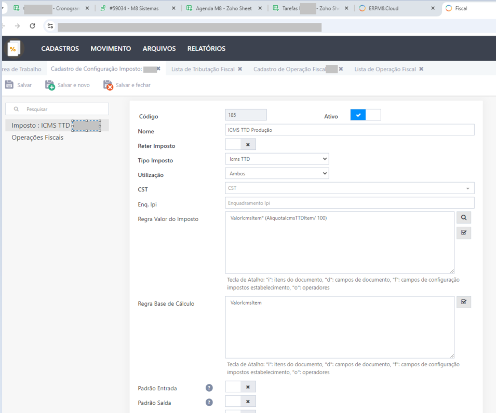
Task: Open the MOVIMENTO menu
Action: (111, 48)
